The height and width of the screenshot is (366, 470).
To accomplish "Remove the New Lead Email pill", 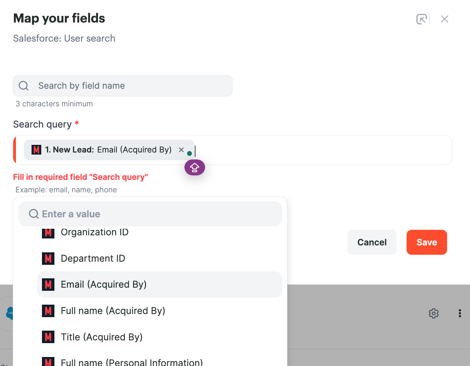I will pos(181,150).
